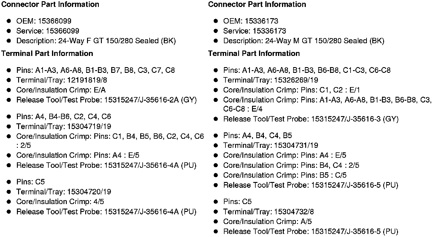
Task: Click "Terminal/Tray: 12191819/8" text
Action: pos(62,80)
